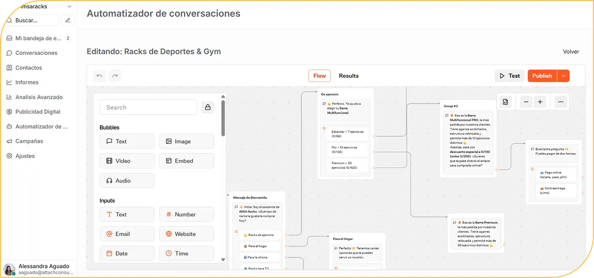This screenshot has height=278, width=594.
Task: Switch to the Flow tab
Action: (x=320, y=76)
